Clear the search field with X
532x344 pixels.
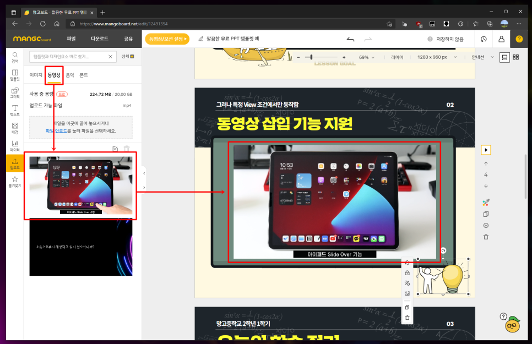click(x=110, y=57)
